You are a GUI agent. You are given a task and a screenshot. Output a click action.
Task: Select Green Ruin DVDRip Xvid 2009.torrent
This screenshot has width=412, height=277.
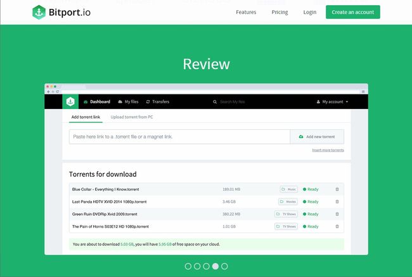coord(105,214)
